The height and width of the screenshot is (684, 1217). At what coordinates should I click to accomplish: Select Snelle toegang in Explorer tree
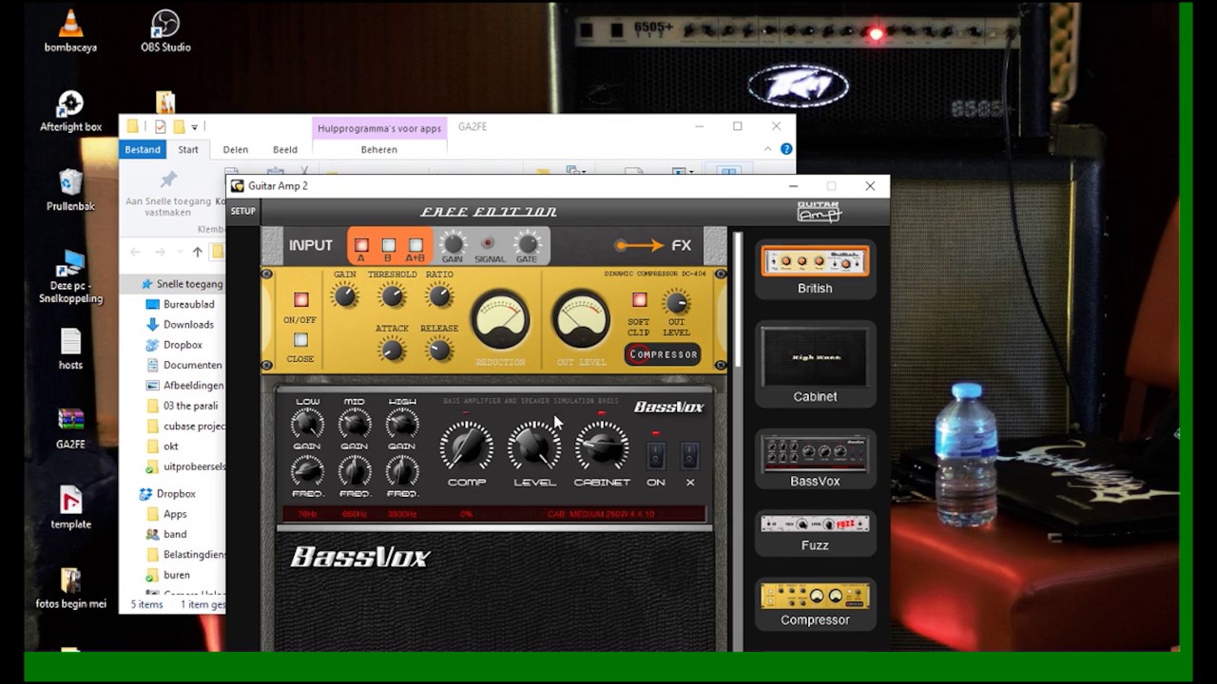182,284
